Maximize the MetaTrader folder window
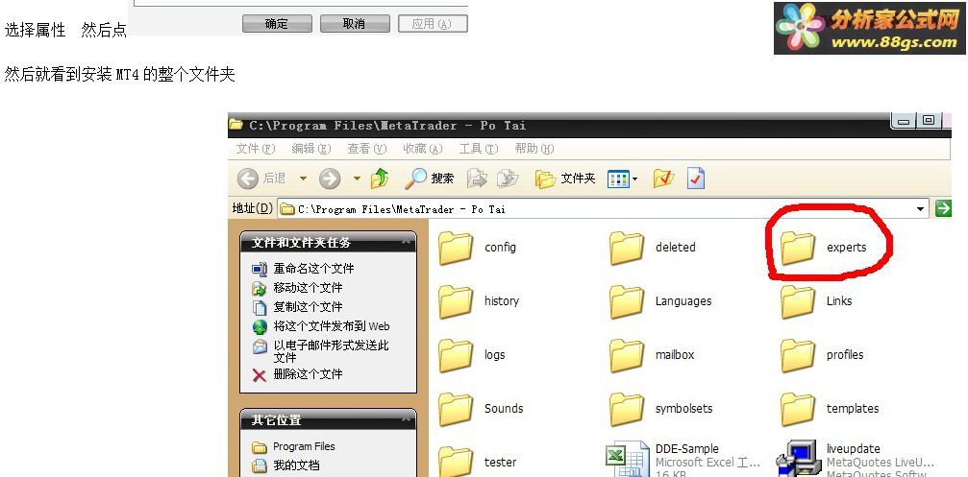 [x=928, y=121]
